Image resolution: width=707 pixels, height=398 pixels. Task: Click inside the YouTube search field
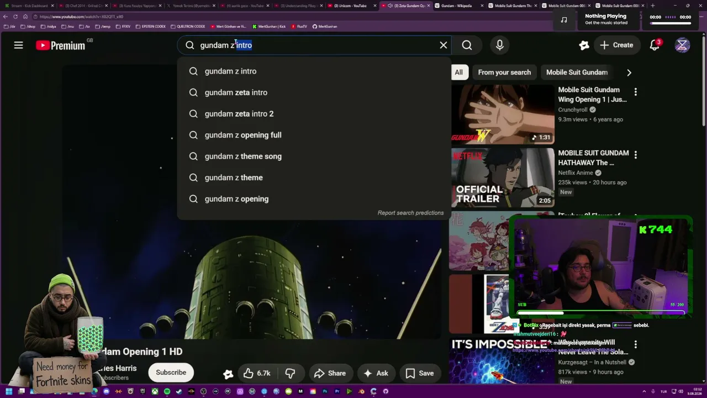[x=315, y=45]
